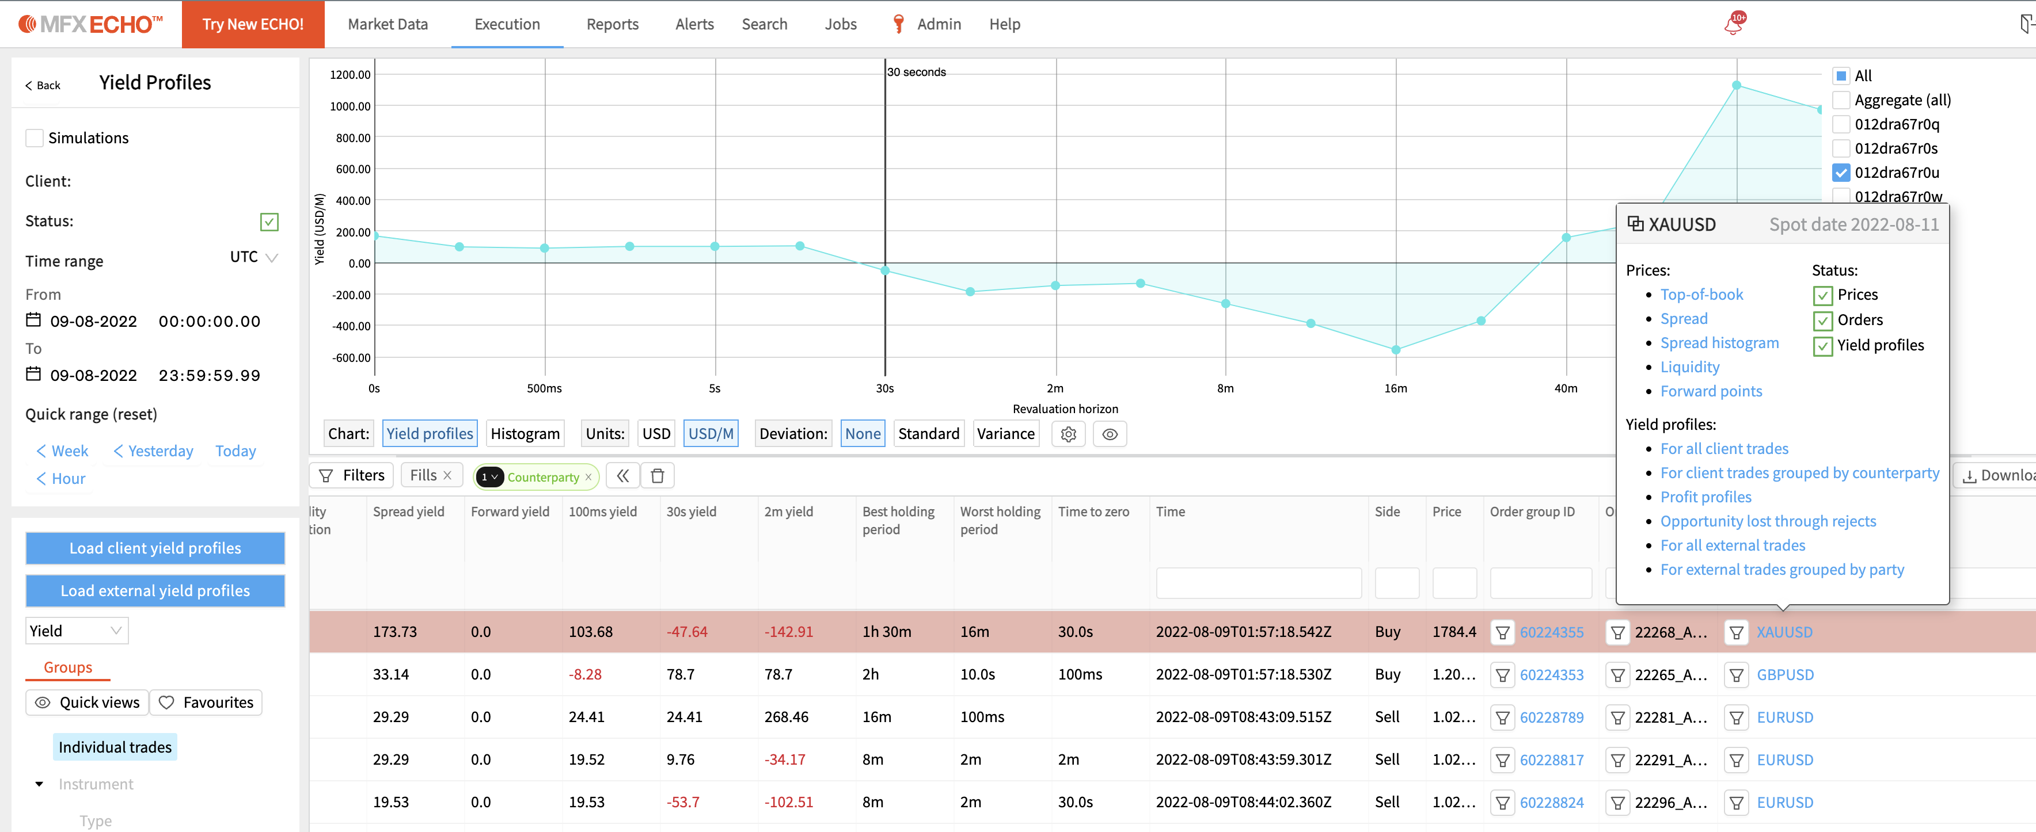Toggle the Status checkbox in sidebar
Screen dimensions: 2036x832
coord(269,222)
